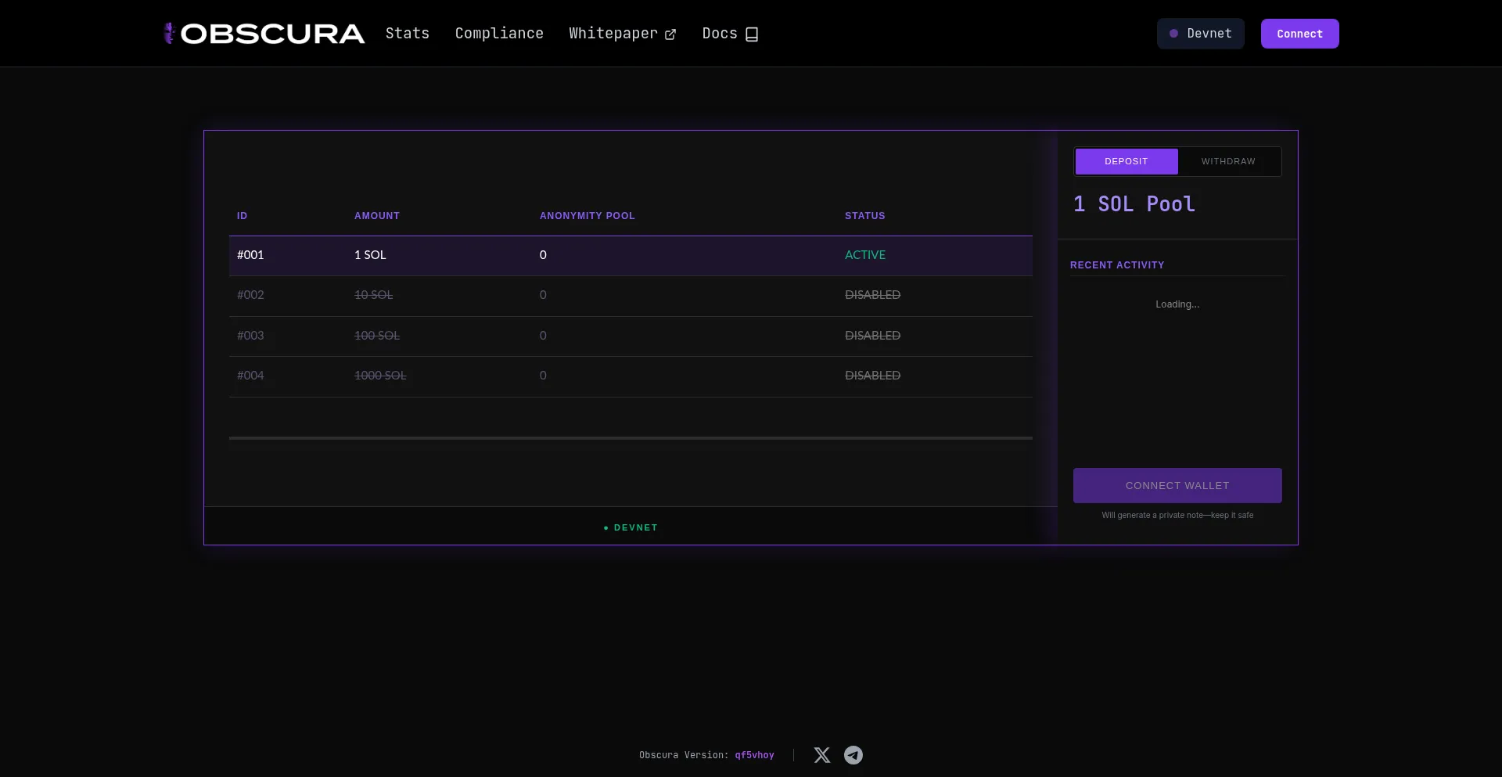Image resolution: width=1502 pixels, height=777 pixels.
Task: Switch to the Deposit tab
Action: [1126, 161]
